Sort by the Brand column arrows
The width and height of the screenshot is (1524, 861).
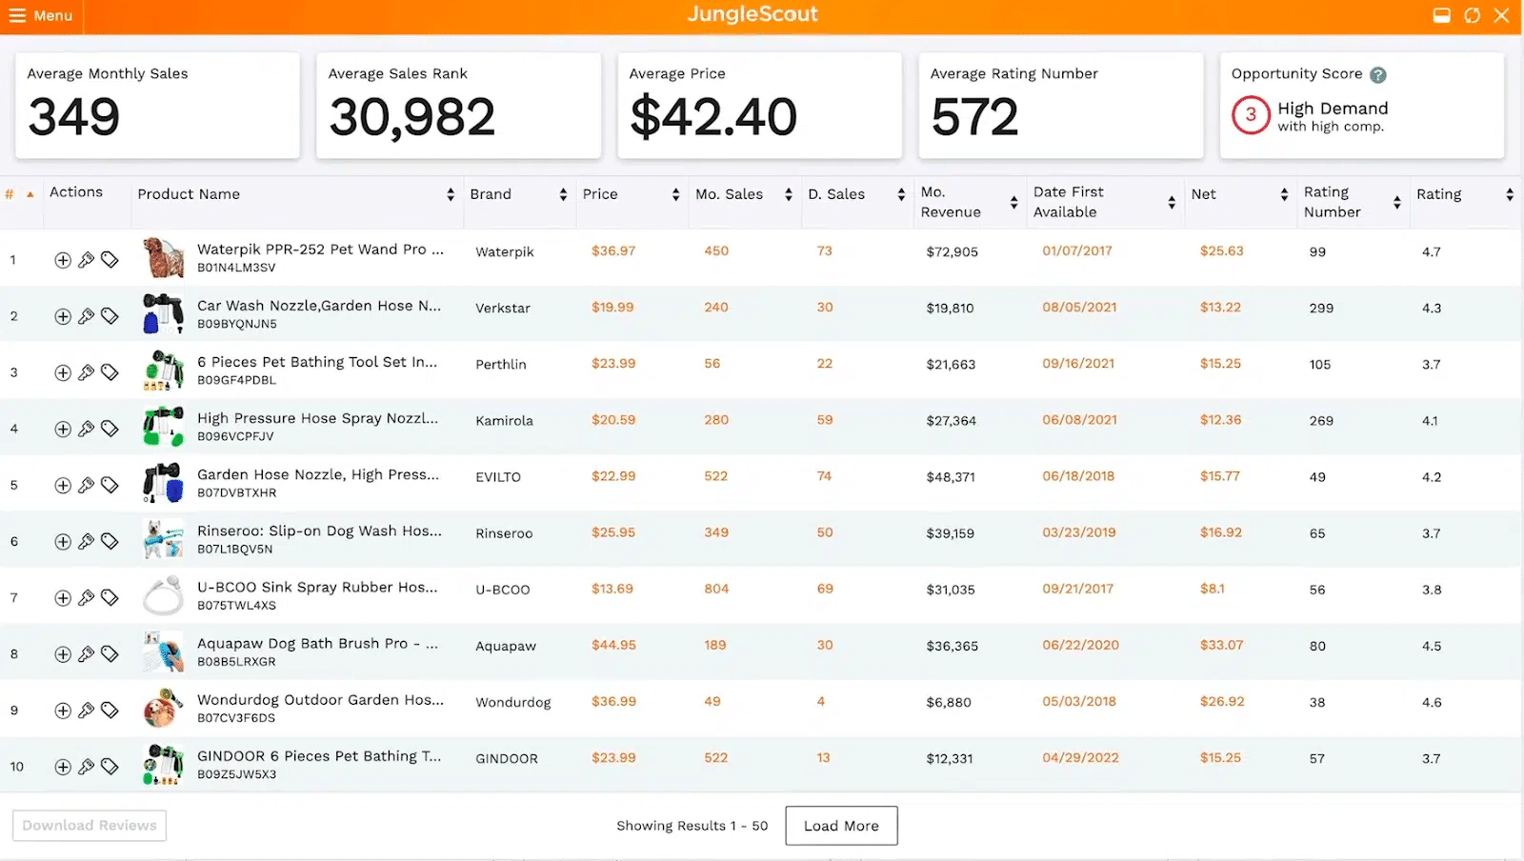(x=563, y=194)
